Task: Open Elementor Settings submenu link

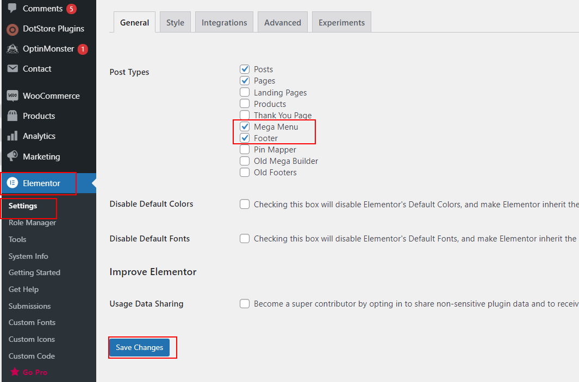Action: pos(23,206)
